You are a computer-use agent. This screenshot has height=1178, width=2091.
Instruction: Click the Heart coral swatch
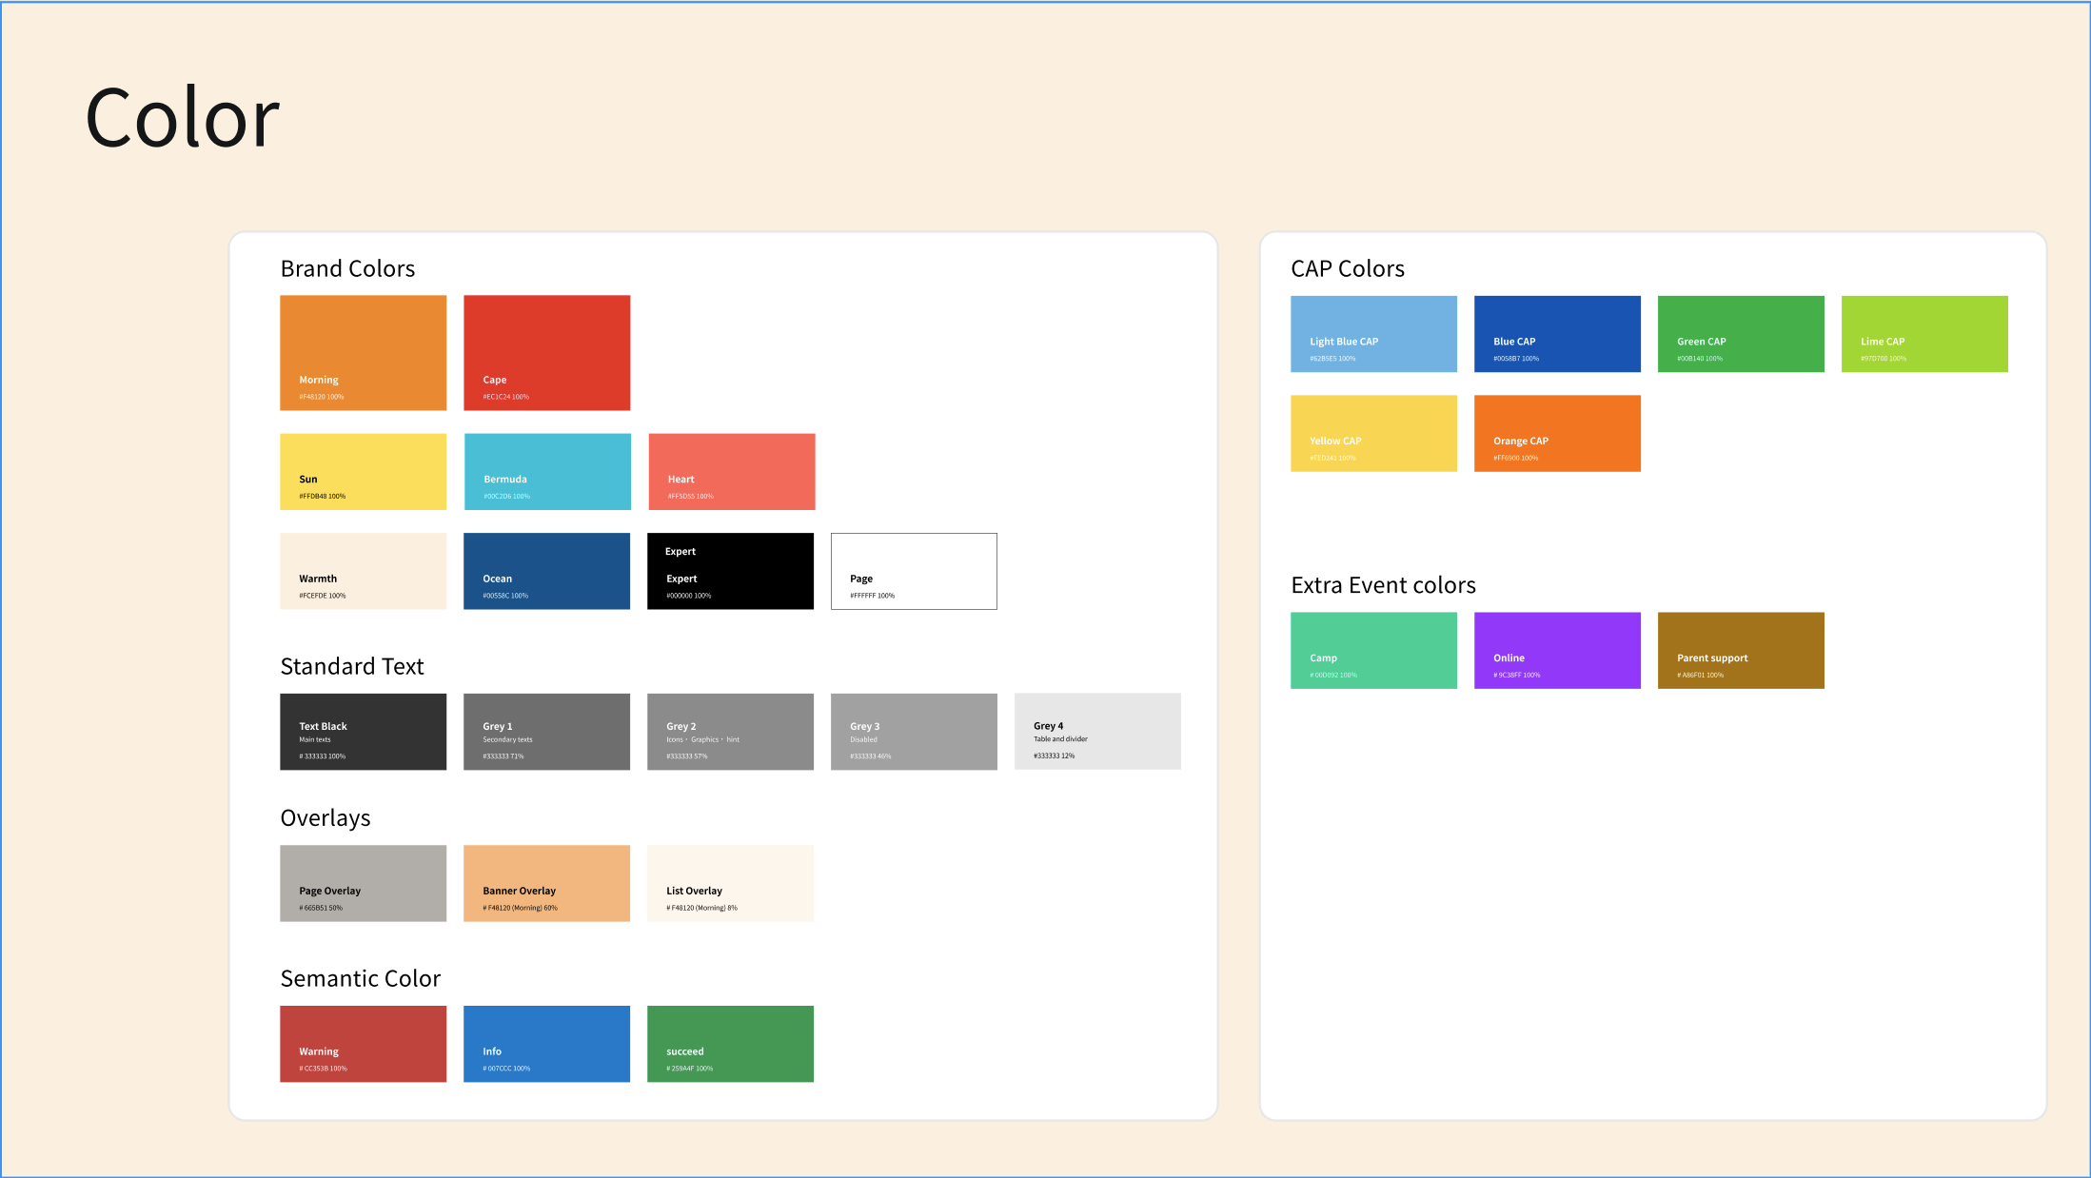click(731, 471)
